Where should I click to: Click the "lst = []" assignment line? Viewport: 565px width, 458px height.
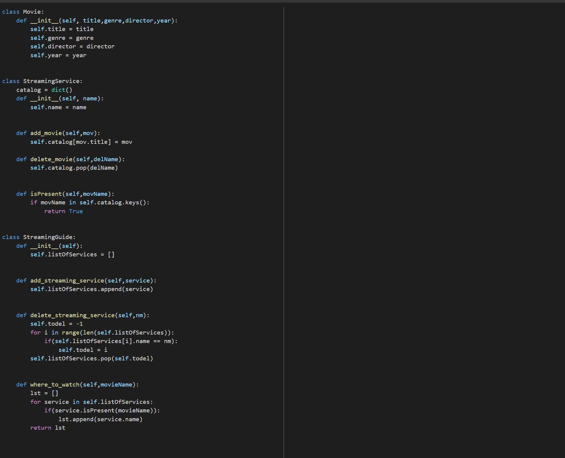(44, 393)
